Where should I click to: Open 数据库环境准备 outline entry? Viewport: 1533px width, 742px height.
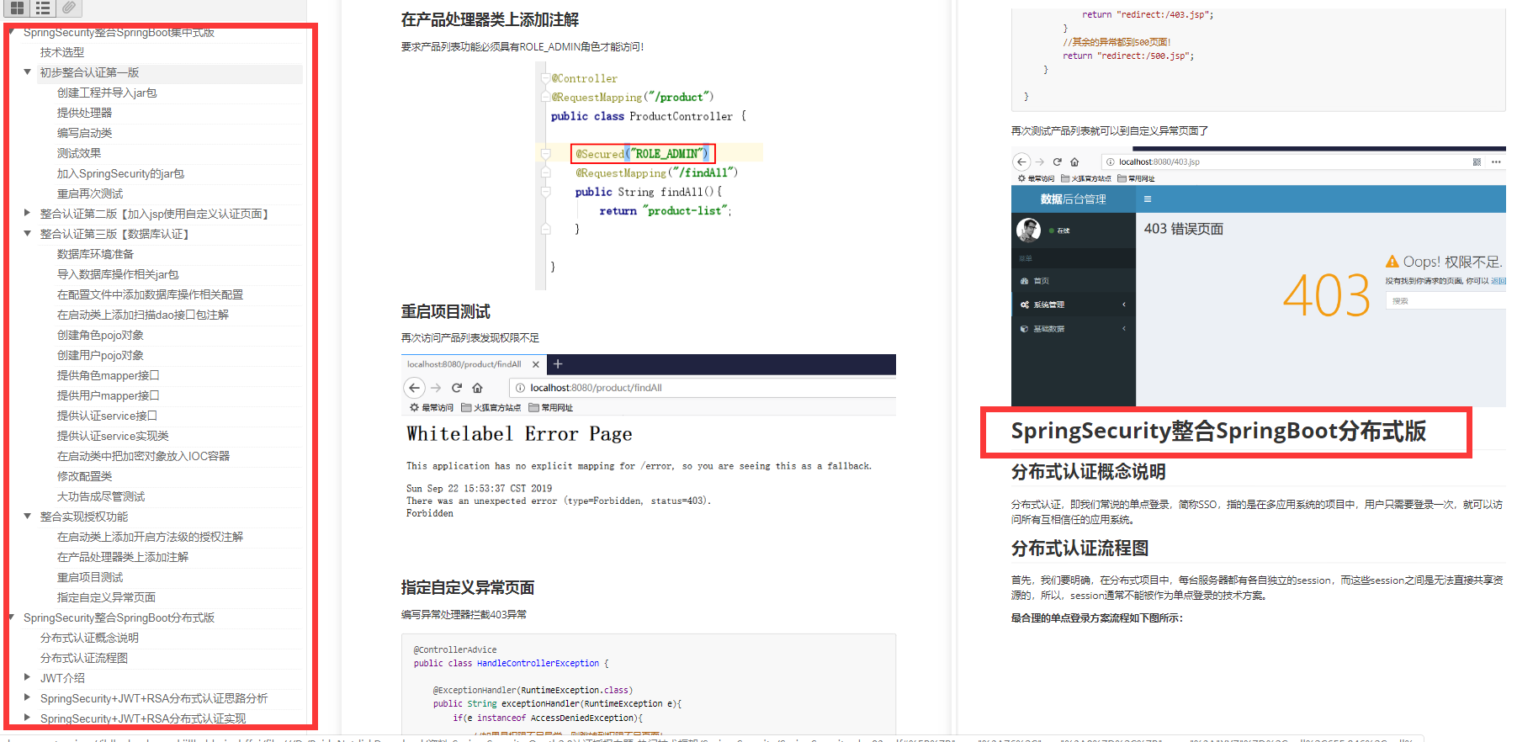95,254
